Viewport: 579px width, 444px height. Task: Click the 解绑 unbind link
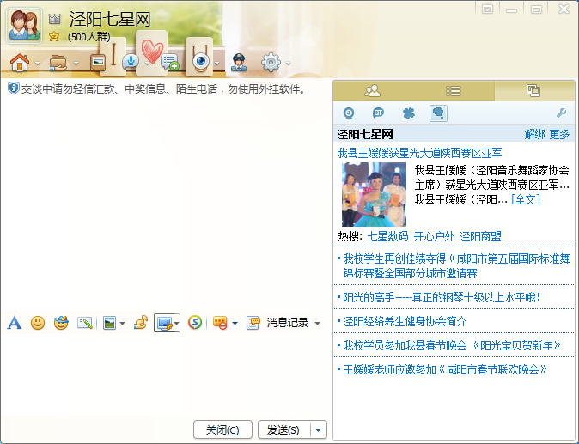point(534,134)
